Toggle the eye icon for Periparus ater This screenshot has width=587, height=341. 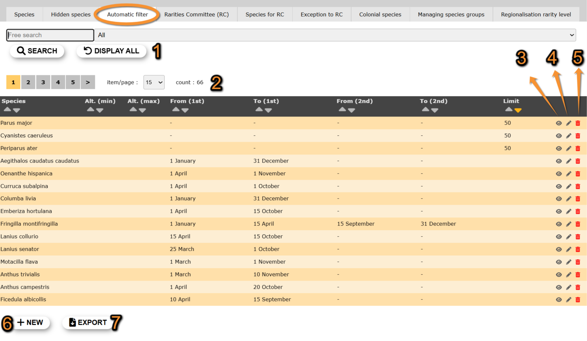558,148
